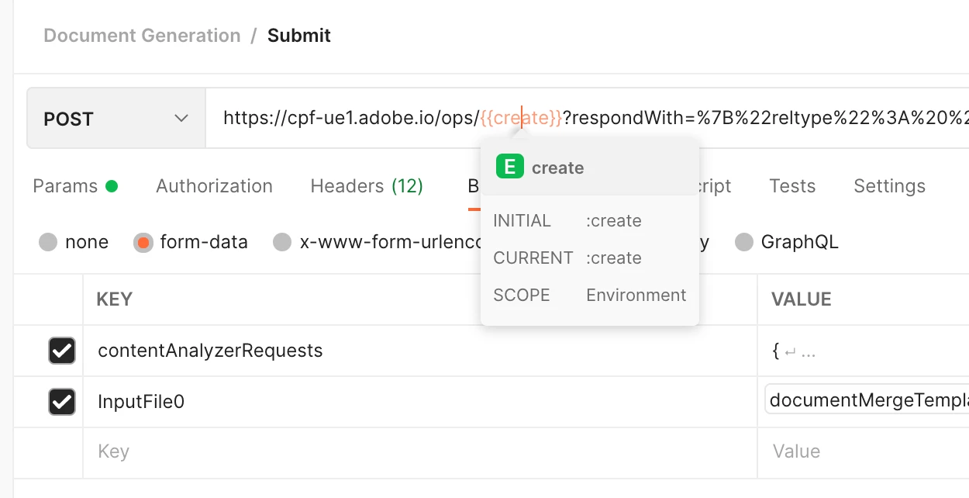Click the documentMergeTemplate file value
This screenshot has width=969, height=498.
[868, 400]
